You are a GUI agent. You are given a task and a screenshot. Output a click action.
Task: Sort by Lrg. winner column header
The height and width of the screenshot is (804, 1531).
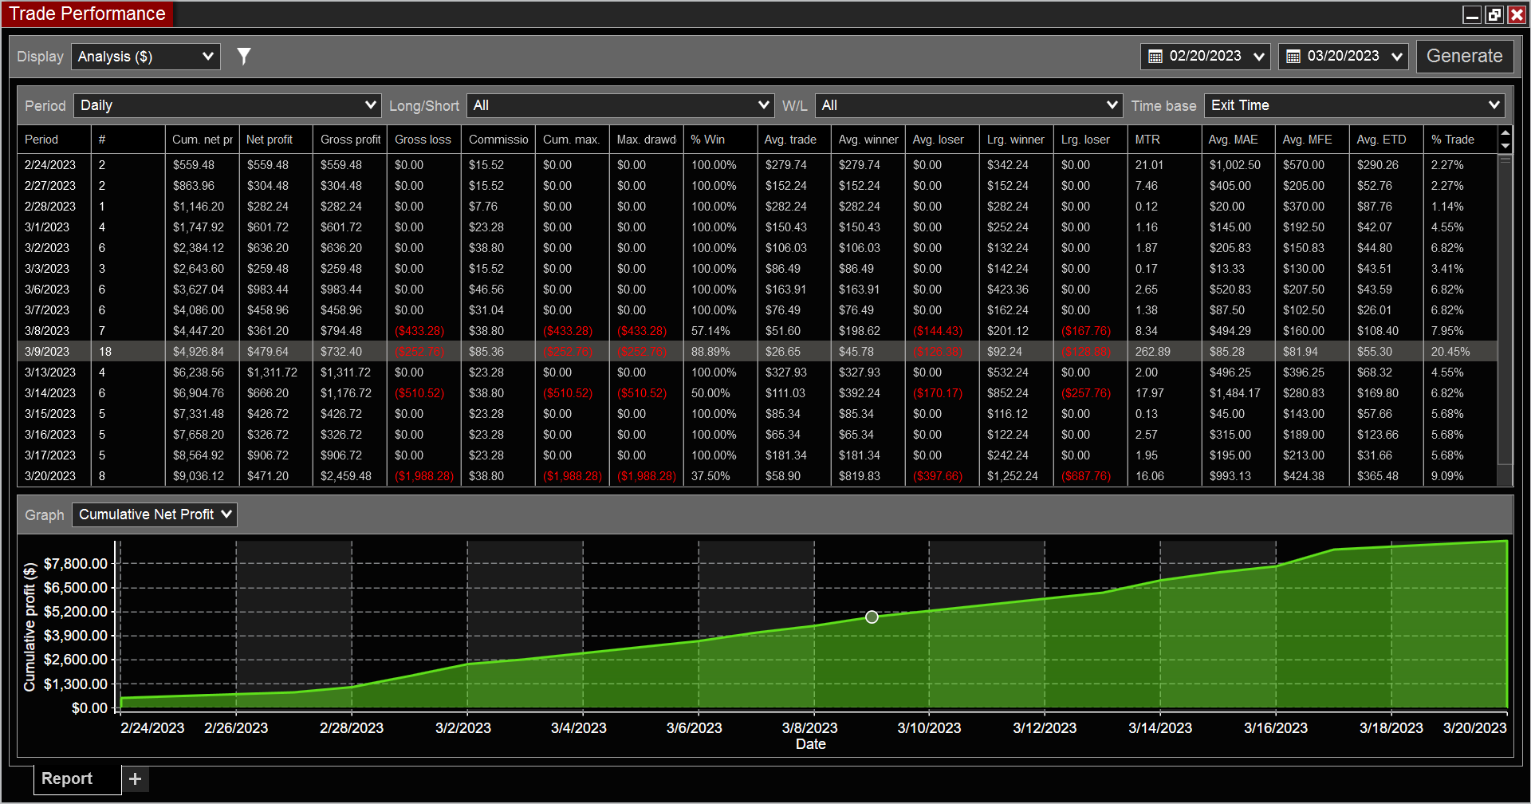tap(1018, 140)
